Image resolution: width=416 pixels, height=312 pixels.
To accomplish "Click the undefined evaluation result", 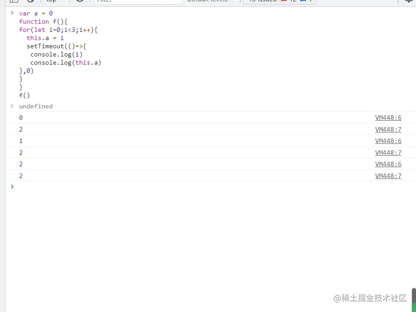I will pos(36,106).
